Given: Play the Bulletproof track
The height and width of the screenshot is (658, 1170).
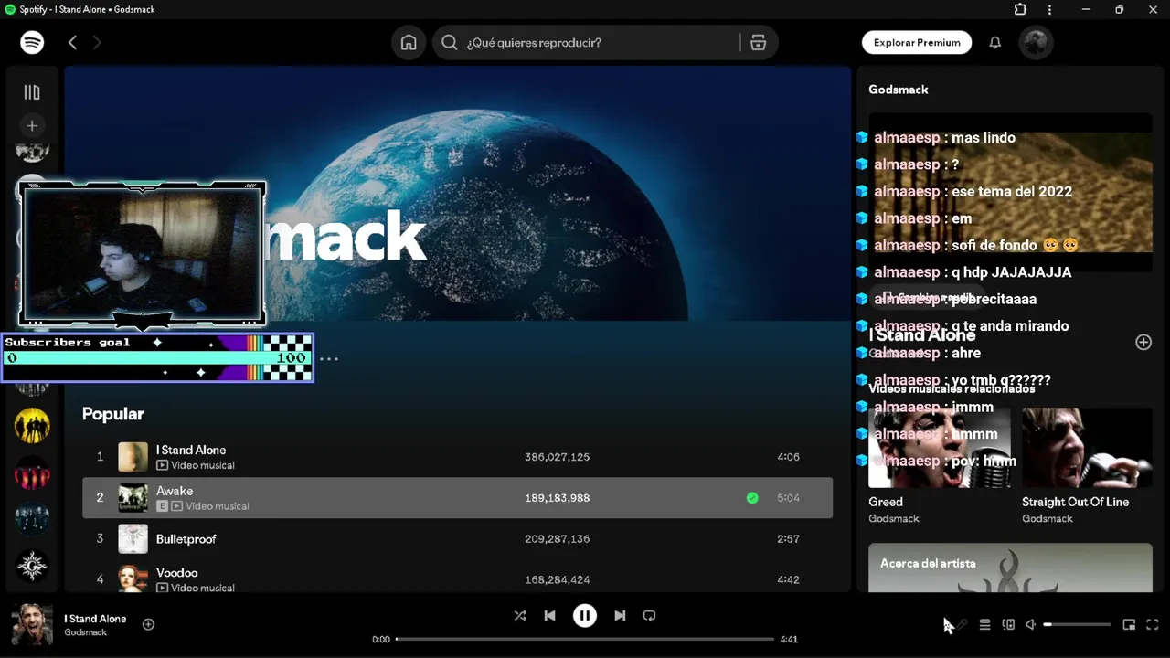Looking at the screenshot, I should (457, 539).
